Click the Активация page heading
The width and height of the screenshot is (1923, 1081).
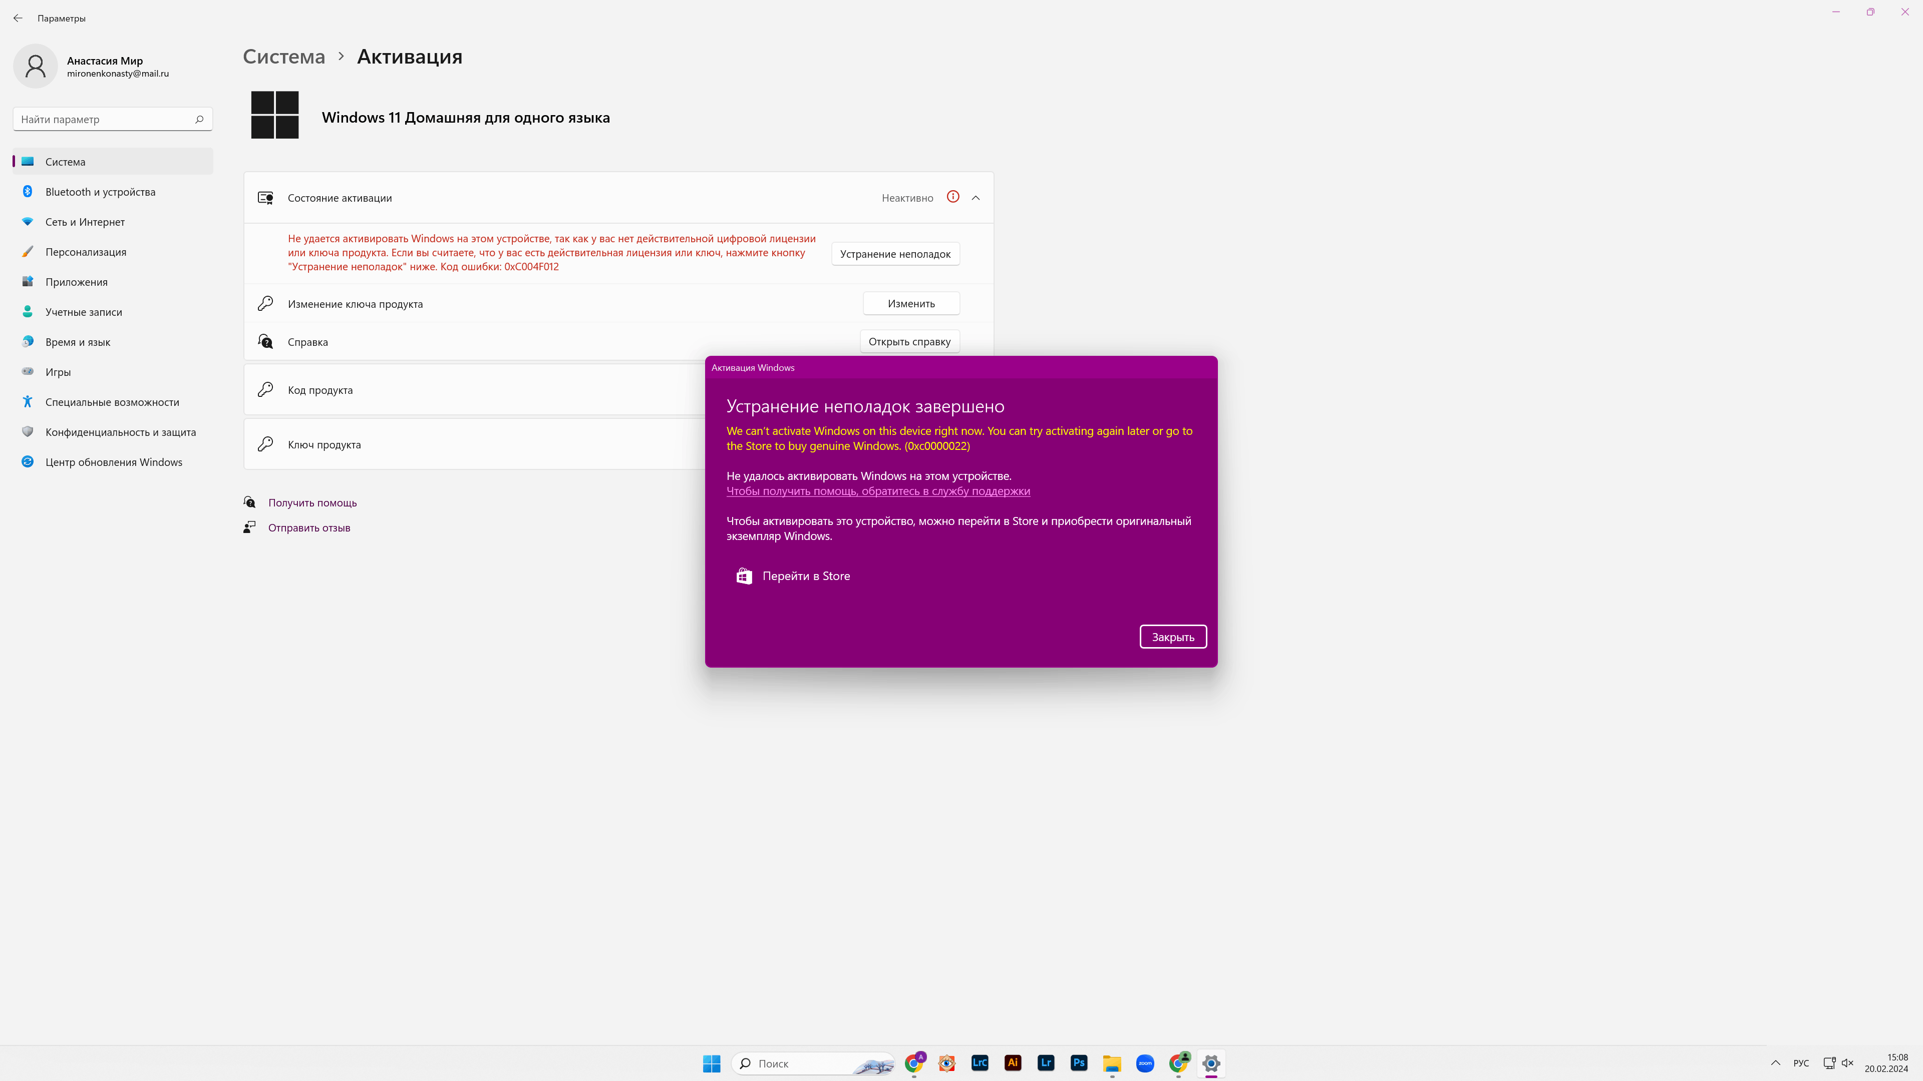tap(410, 56)
